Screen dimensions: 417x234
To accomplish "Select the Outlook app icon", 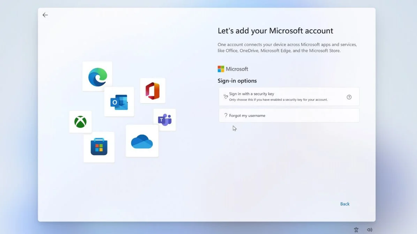I will point(119,102).
